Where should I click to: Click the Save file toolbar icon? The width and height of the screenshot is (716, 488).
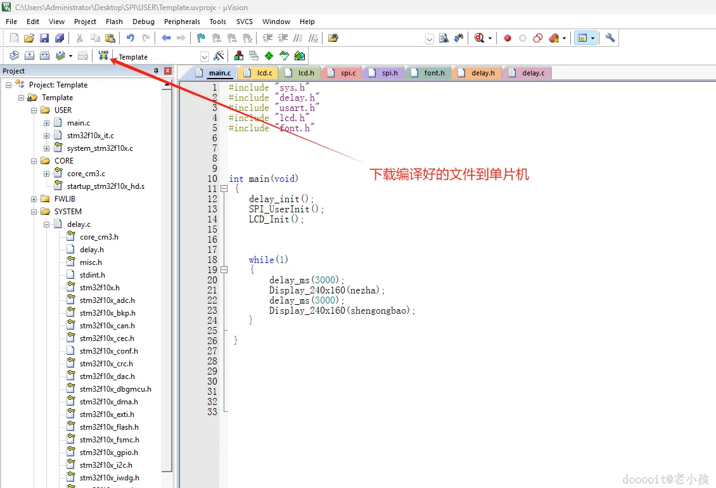click(x=44, y=38)
